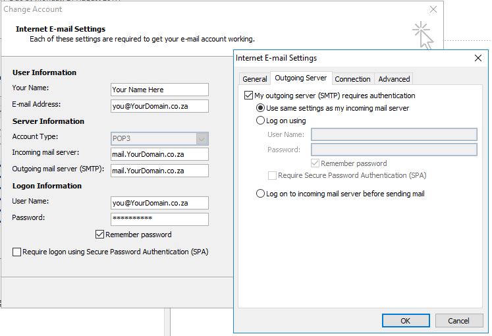Choose the Log on using option

coord(260,121)
